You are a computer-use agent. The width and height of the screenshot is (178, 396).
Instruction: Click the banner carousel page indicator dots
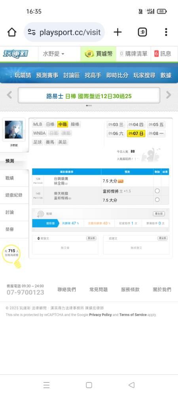tap(89, 106)
